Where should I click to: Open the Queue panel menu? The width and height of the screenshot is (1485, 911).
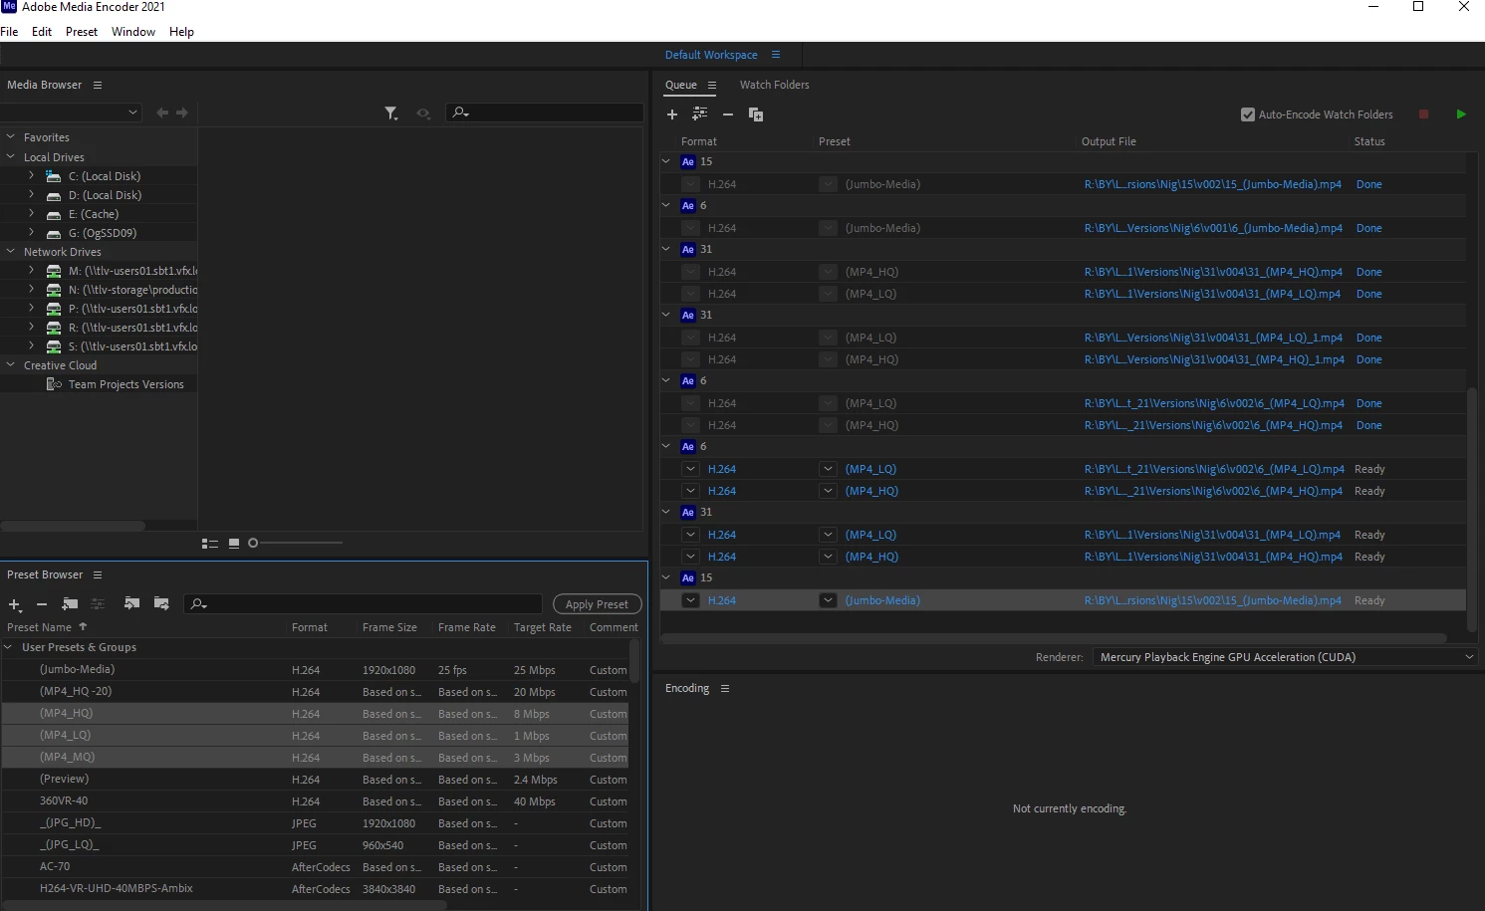[712, 85]
